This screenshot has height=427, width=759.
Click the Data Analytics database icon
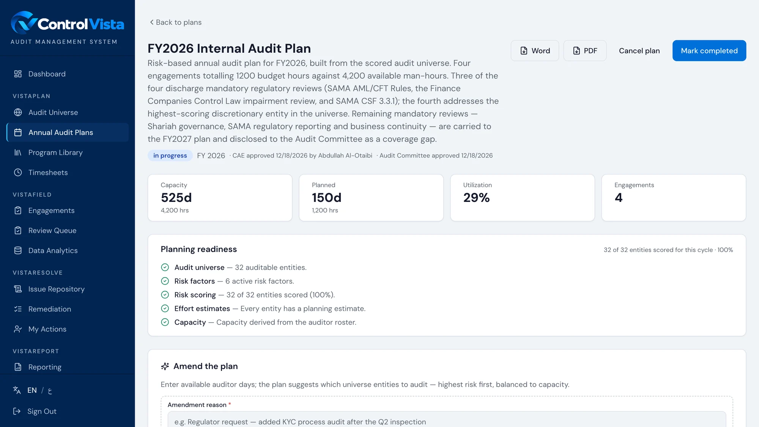click(18, 251)
